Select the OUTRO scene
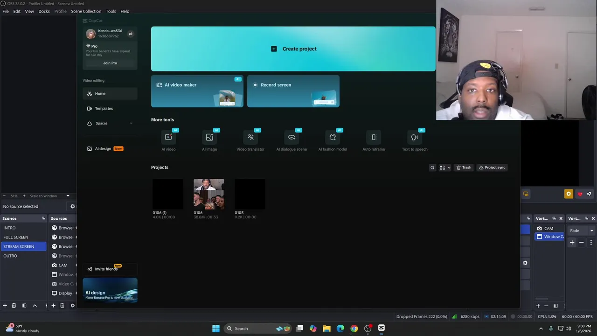This screenshot has height=336, width=597. click(x=23, y=256)
